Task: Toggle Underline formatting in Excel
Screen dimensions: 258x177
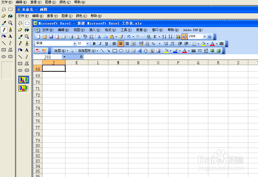Action: tap(106, 44)
